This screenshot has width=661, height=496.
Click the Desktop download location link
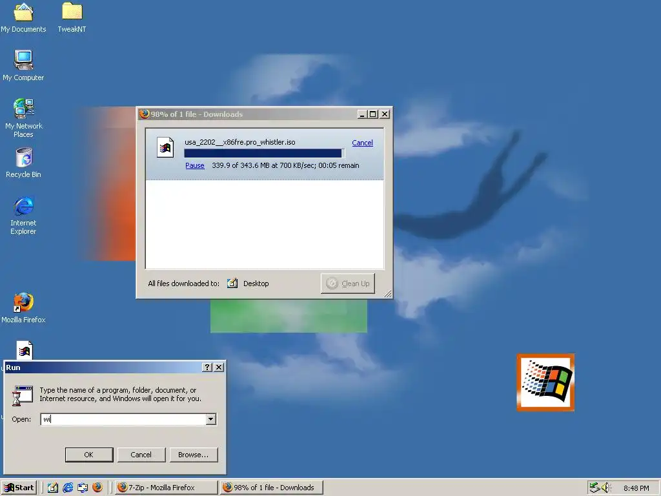(x=256, y=284)
